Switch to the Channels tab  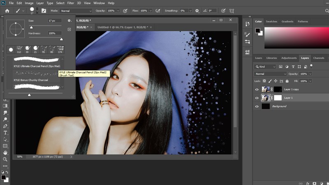[x=318, y=58]
